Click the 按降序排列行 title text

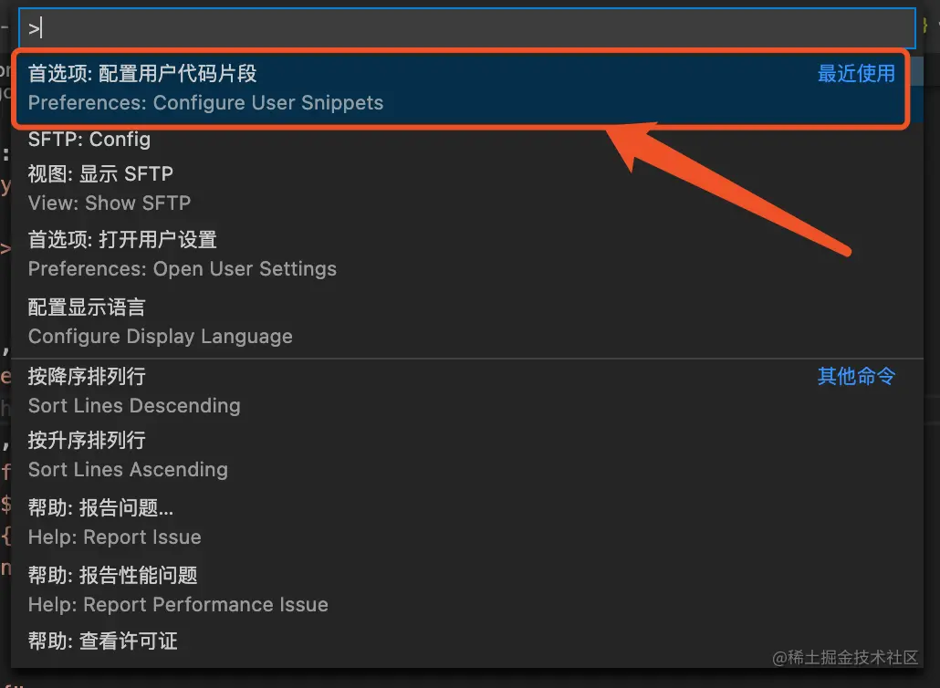pyautogui.click(x=87, y=376)
